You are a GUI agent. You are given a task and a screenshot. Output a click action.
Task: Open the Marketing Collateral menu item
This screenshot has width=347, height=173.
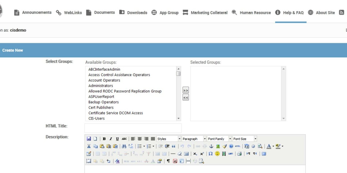tap(209, 12)
